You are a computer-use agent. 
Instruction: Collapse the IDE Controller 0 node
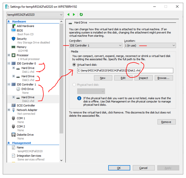pos(9,63)
